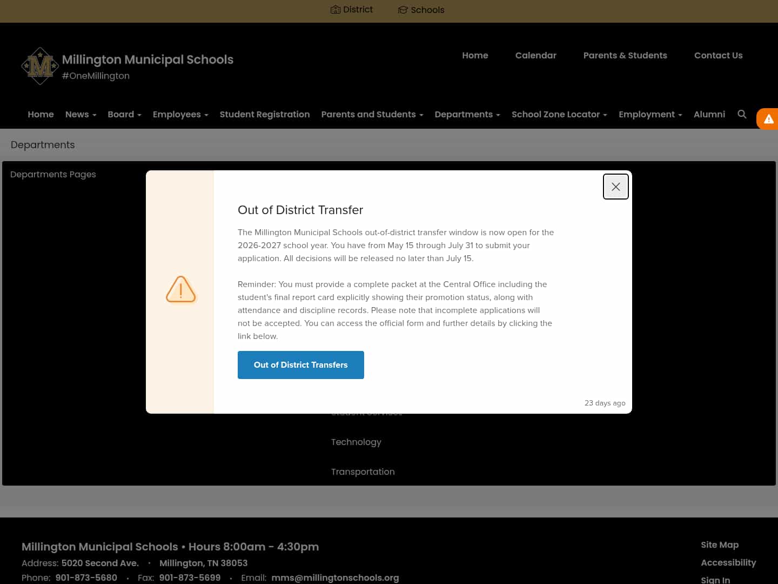
Task: Click the mms@millingtonschools.org email link
Action: pos(335,578)
